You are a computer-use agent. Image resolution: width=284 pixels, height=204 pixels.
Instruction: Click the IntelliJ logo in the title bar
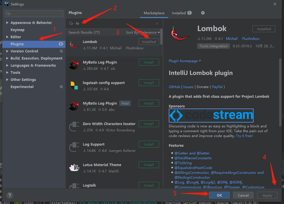coord(7,4)
